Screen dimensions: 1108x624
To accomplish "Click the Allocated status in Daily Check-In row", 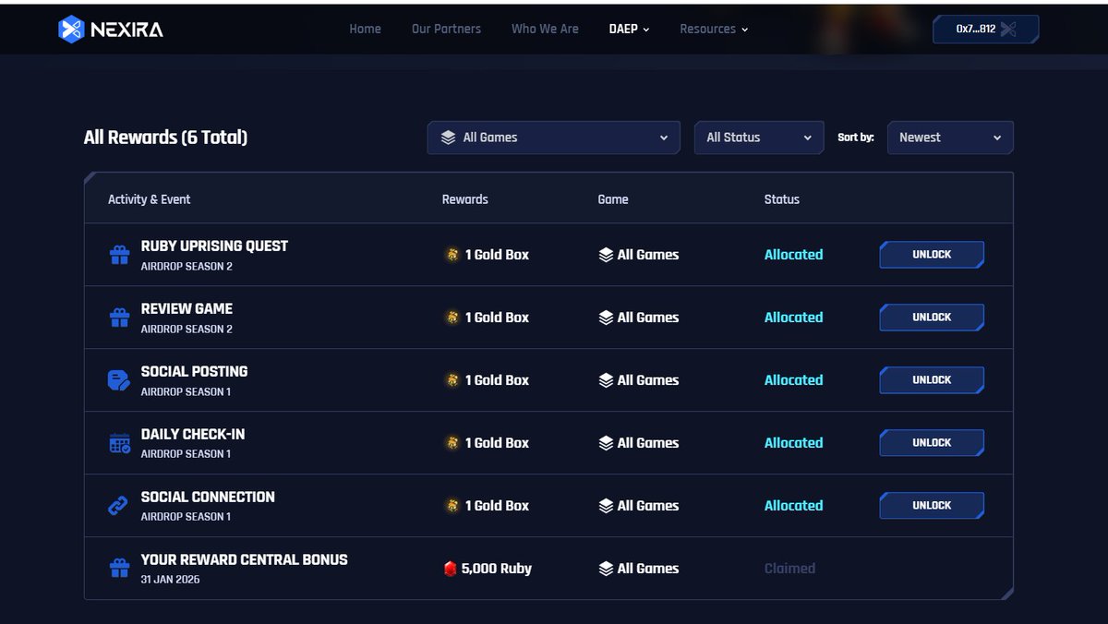I will coord(793,443).
